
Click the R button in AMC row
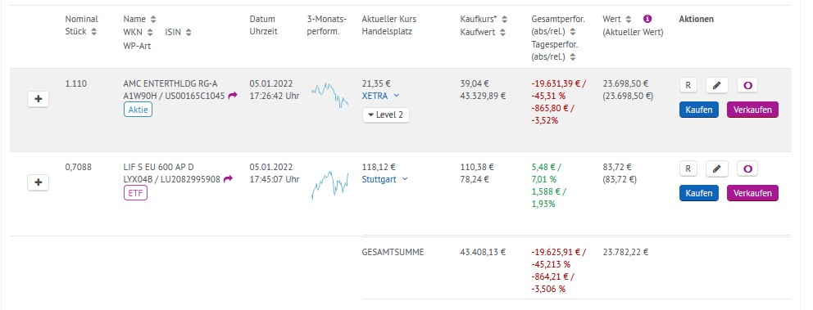pos(688,85)
